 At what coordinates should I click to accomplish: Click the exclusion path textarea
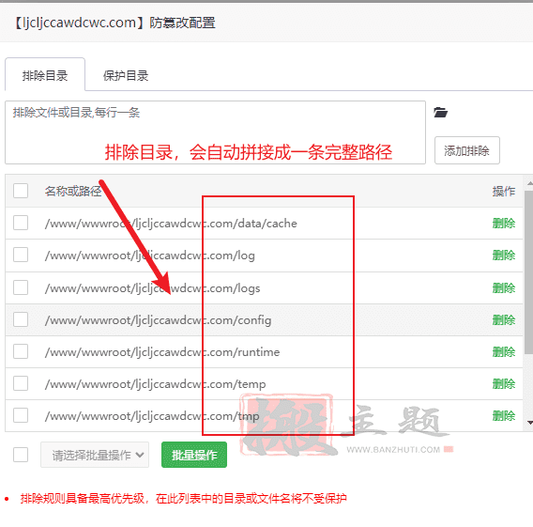coord(215,132)
